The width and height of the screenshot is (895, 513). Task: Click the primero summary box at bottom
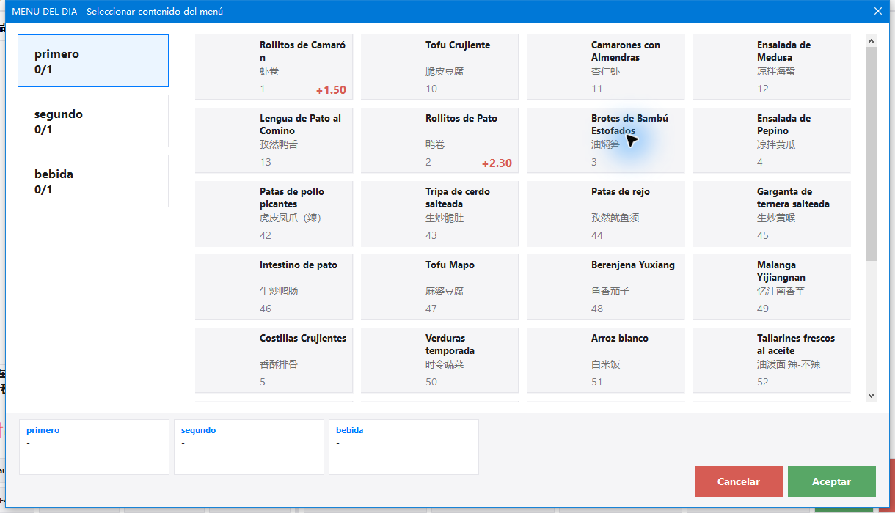tap(94, 447)
